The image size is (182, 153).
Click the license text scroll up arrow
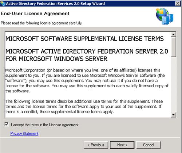point(174,34)
